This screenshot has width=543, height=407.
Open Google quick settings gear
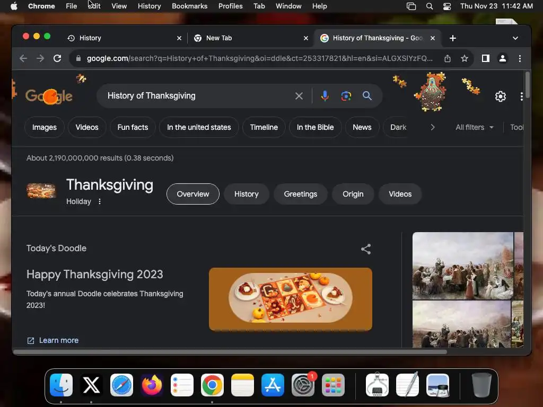point(501,96)
